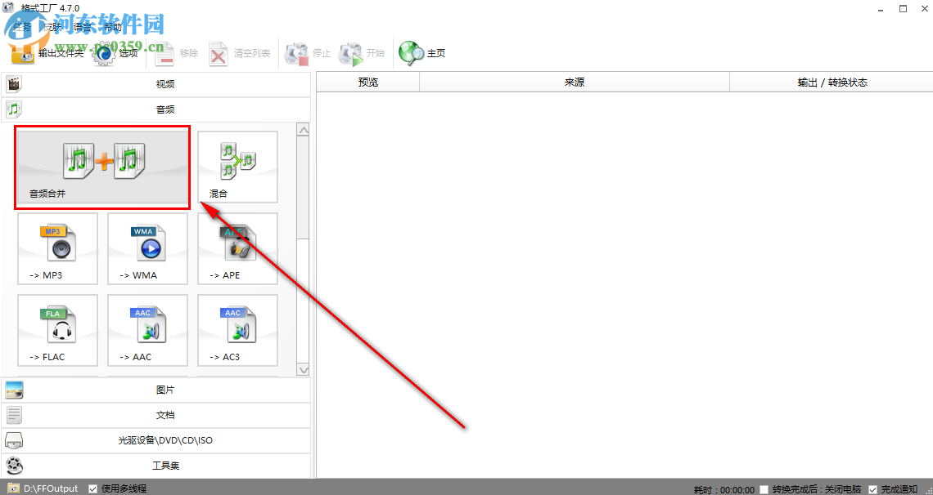The image size is (933, 495).
Task: Select the -> MP3 conversion icon
Action: pos(58,248)
